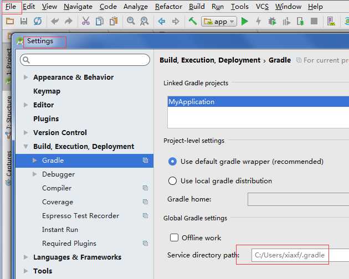Viewport: 349px width, 279px height.
Task: Click the Find magnifier icon
Action: (x=131, y=21)
